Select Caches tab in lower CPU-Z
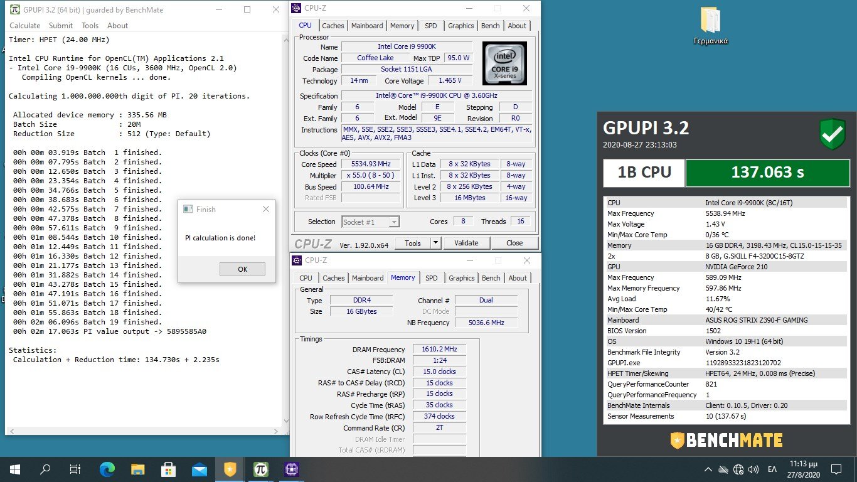This screenshot has width=857, height=482. pos(333,278)
